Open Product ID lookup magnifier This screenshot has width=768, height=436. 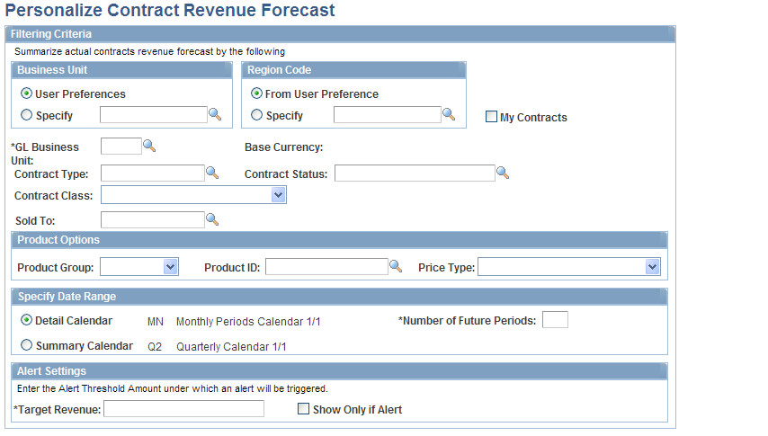click(396, 266)
